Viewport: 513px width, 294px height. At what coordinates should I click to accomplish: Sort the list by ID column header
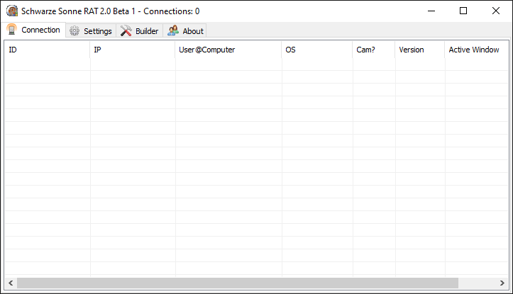[48, 50]
